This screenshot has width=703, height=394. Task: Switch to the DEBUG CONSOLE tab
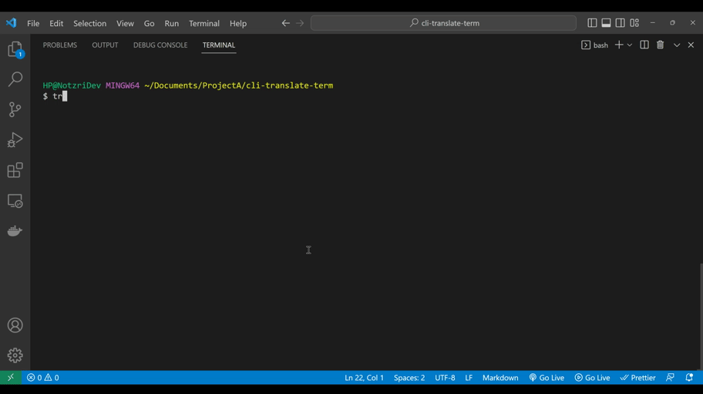(160, 45)
